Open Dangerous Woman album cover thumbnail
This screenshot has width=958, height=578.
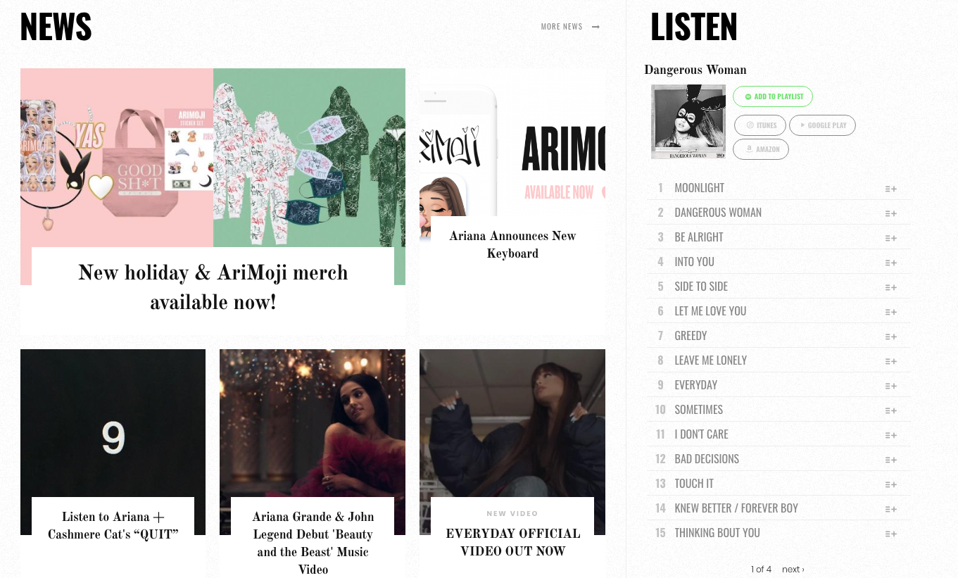(688, 122)
